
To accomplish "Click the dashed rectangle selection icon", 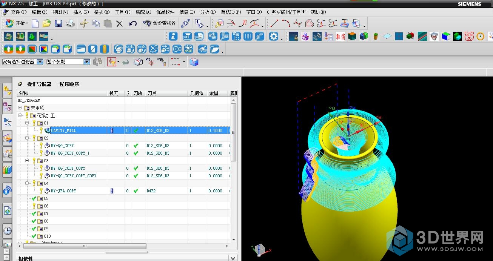I will point(176,62).
